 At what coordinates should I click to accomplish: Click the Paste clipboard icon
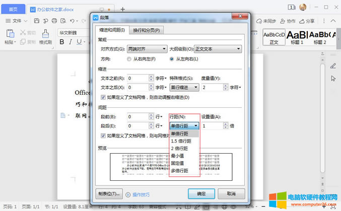click(10, 34)
